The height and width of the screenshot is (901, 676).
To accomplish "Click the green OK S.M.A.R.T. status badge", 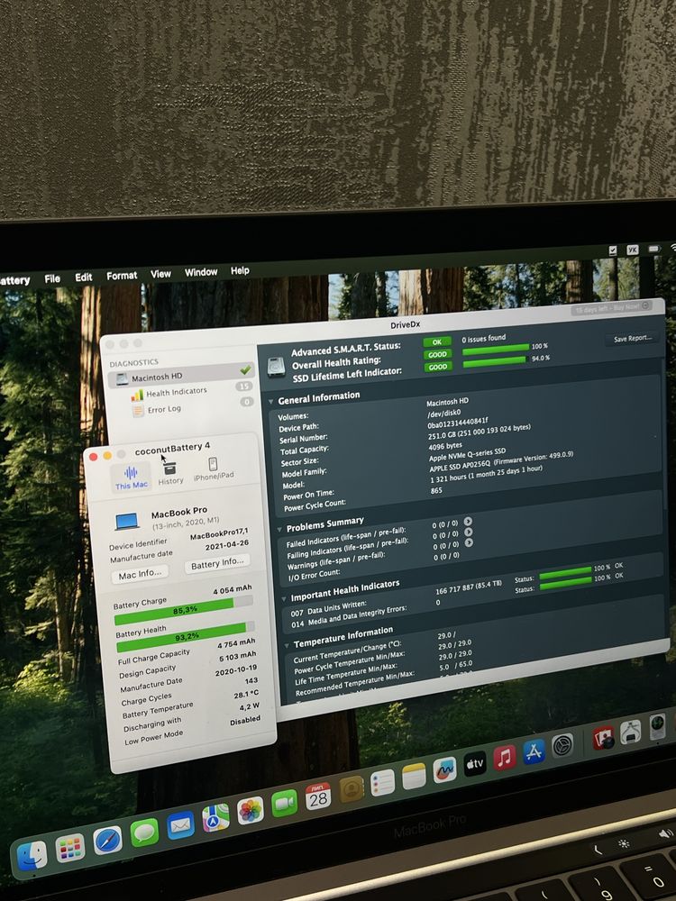I will [x=437, y=342].
